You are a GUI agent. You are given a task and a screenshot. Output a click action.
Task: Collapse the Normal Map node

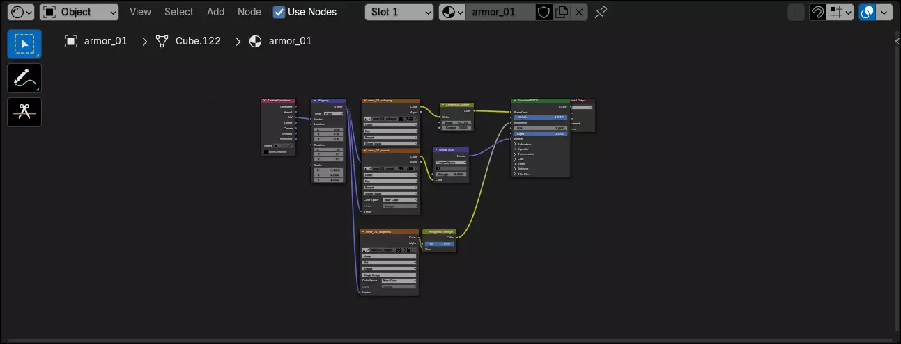click(436, 149)
